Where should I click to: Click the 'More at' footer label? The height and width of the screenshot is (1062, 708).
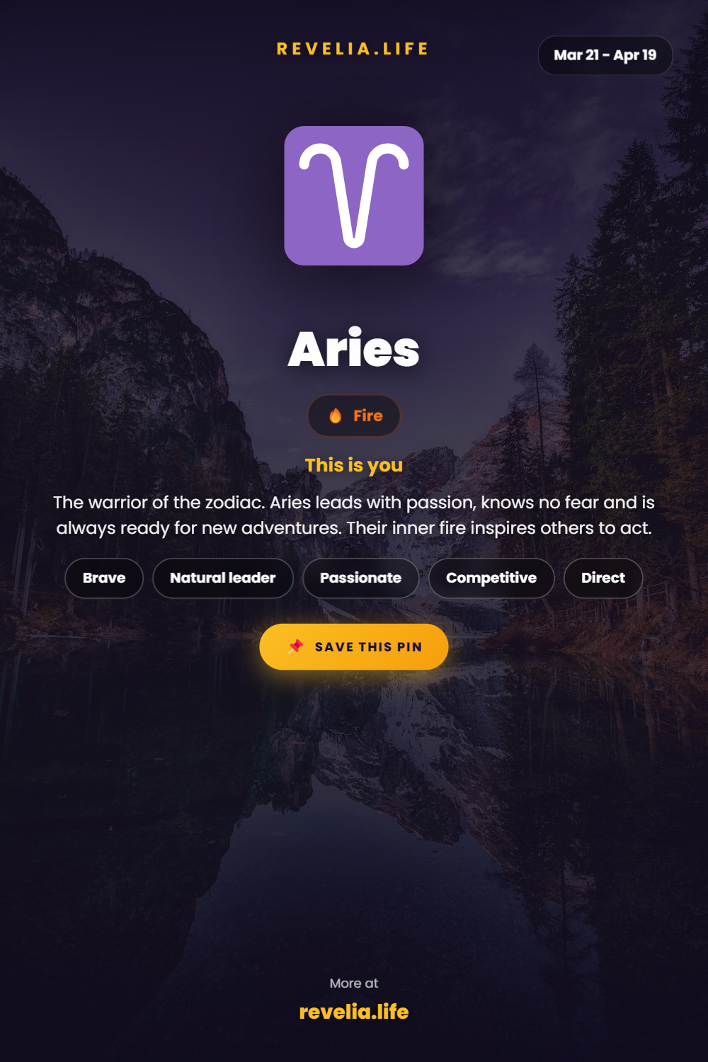(354, 983)
